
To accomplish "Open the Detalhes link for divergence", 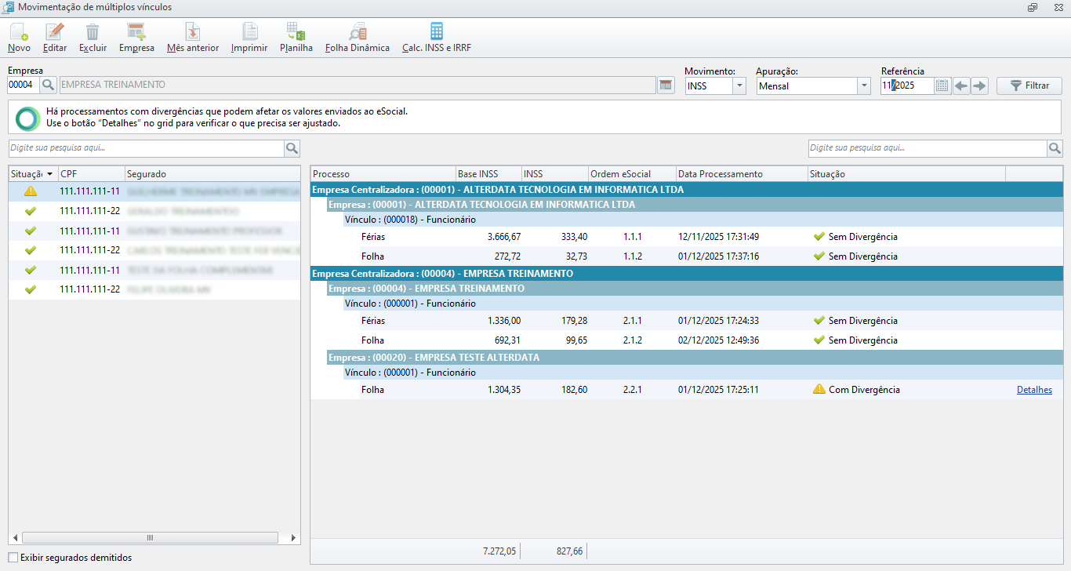I will (x=1034, y=390).
